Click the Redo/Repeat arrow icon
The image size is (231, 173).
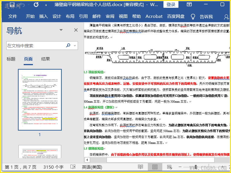[36, 5]
